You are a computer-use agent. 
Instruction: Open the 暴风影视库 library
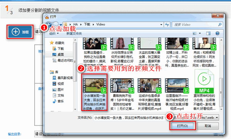click(65, 78)
